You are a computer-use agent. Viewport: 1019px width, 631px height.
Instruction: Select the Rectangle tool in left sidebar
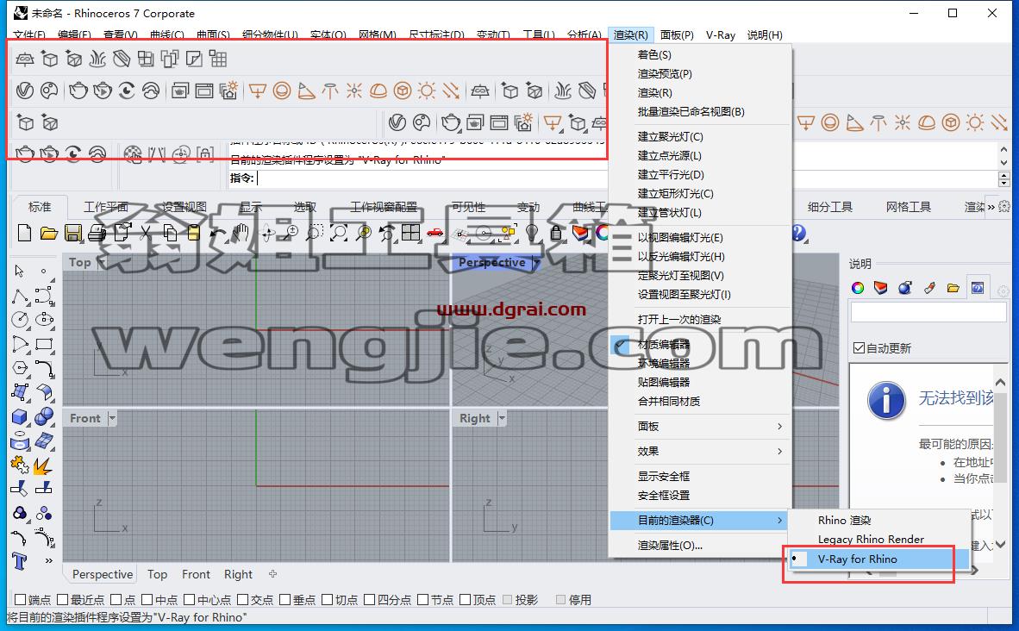[x=44, y=344]
